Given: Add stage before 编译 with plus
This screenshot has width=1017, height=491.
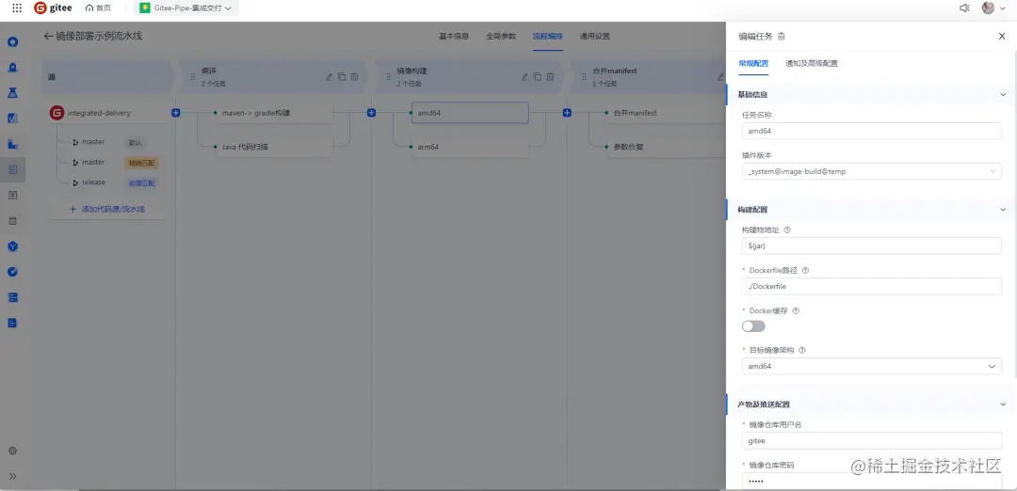Looking at the screenshot, I should [x=176, y=113].
